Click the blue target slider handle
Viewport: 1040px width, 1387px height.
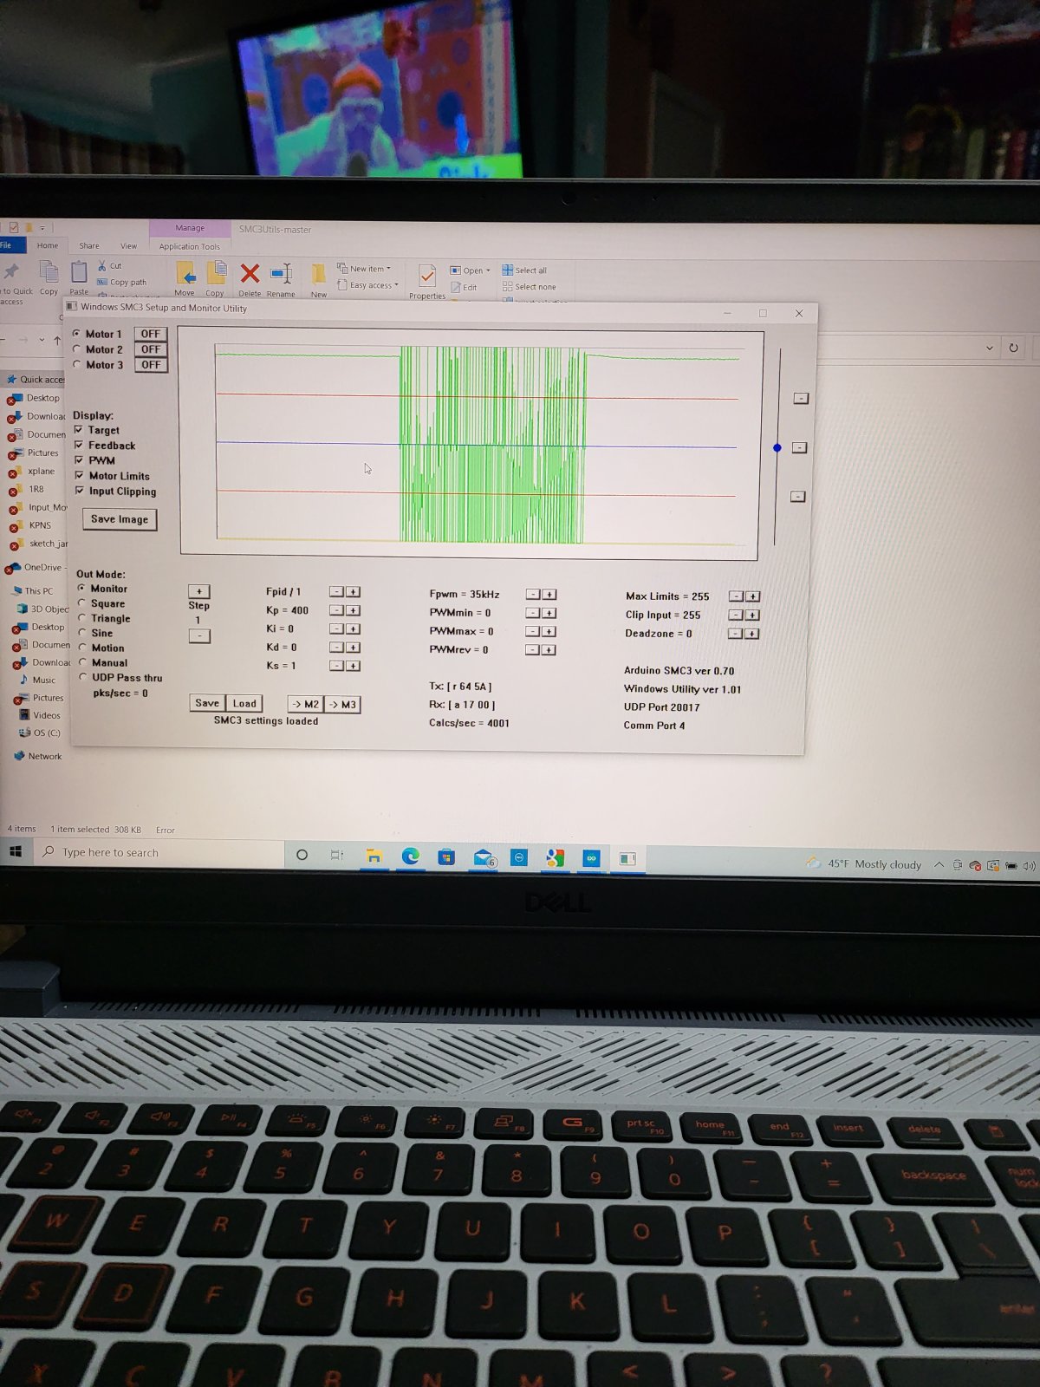(x=777, y=448)
